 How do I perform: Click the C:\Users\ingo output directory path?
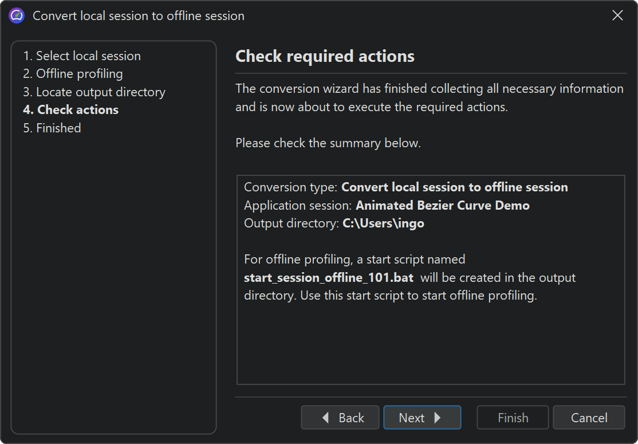point(383,223)
